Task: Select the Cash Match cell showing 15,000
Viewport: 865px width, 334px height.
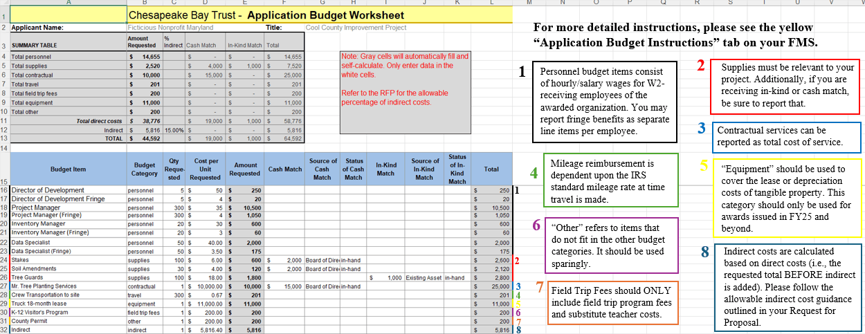Action: point(284,286)
